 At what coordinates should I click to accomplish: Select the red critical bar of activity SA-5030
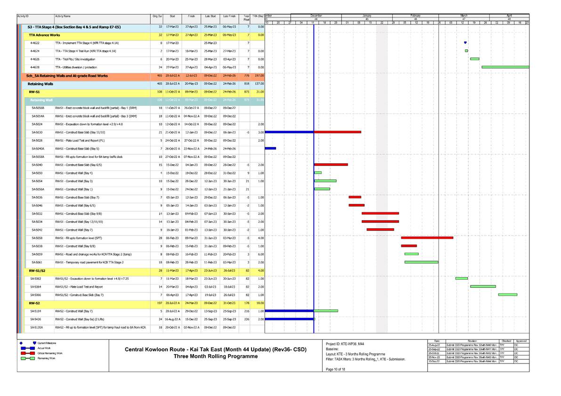[x=337, y=133]
